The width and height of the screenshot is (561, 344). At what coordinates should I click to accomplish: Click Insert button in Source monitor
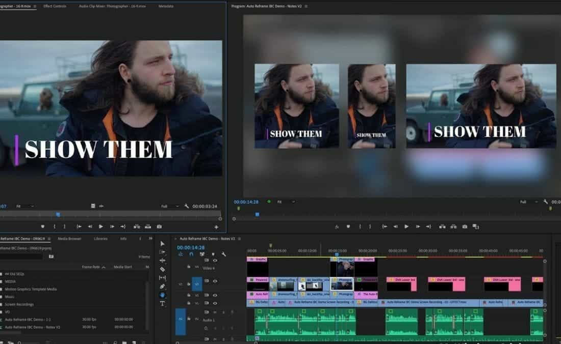point(137,226)
